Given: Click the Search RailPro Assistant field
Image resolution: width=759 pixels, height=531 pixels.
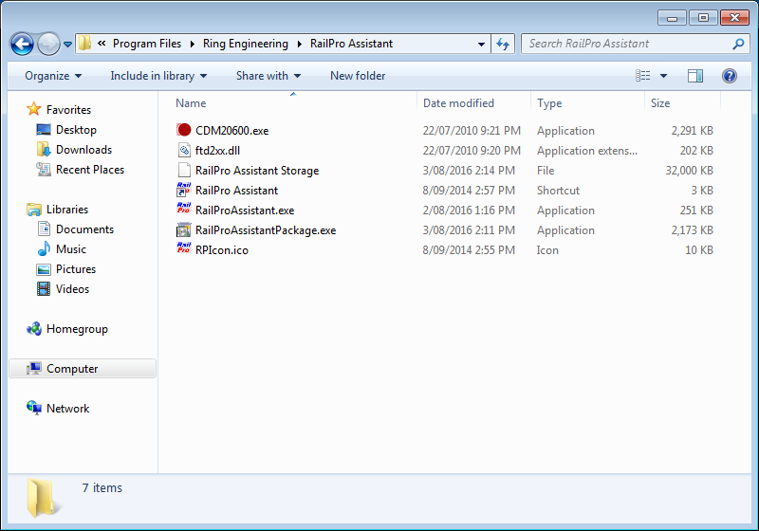Looking at the screenshot, I should [x=626, y=44].
